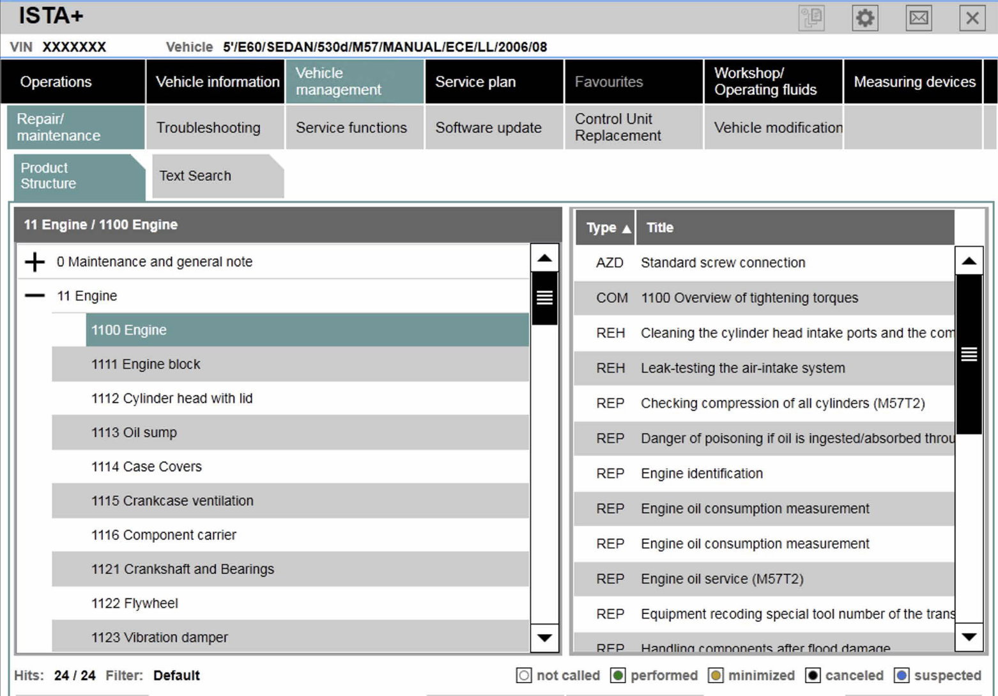Open the Favourites tab
Screen dimensions: 998x696
click(x=634, y=82)
